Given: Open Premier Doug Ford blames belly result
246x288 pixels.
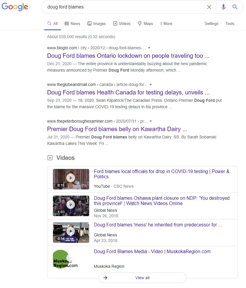Looking at the screenshot, I should [x=117, y=129].
